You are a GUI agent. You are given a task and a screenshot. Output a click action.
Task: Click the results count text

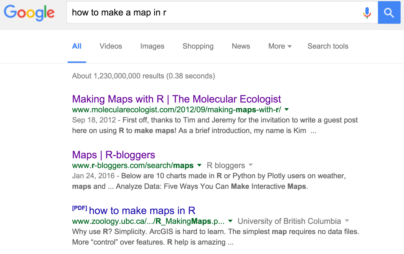coord(144,76)
